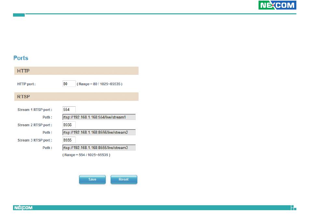Viewport: 309px width, 216px height.
Task: Click the Stream 1 RTSP port field
Action: [69, 110]
